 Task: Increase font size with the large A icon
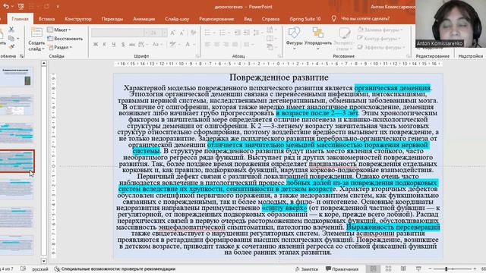pos(173,33)
